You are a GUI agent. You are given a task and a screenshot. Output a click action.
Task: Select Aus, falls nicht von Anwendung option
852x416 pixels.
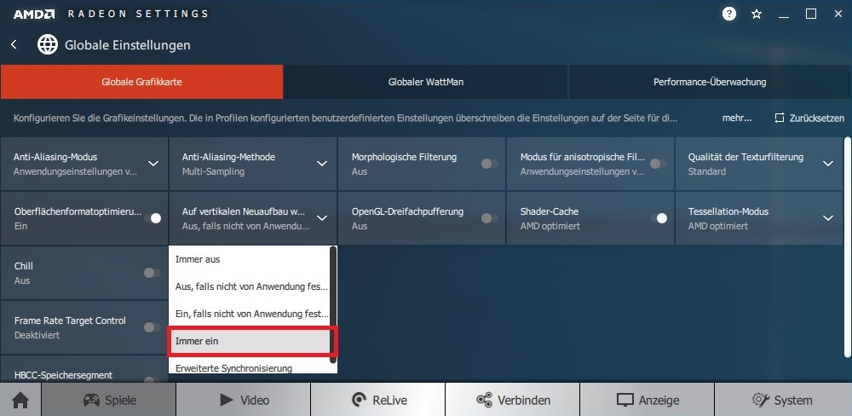tap(250, 286)
